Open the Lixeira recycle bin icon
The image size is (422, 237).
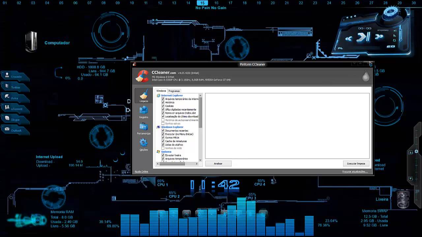tap(403, 199)
